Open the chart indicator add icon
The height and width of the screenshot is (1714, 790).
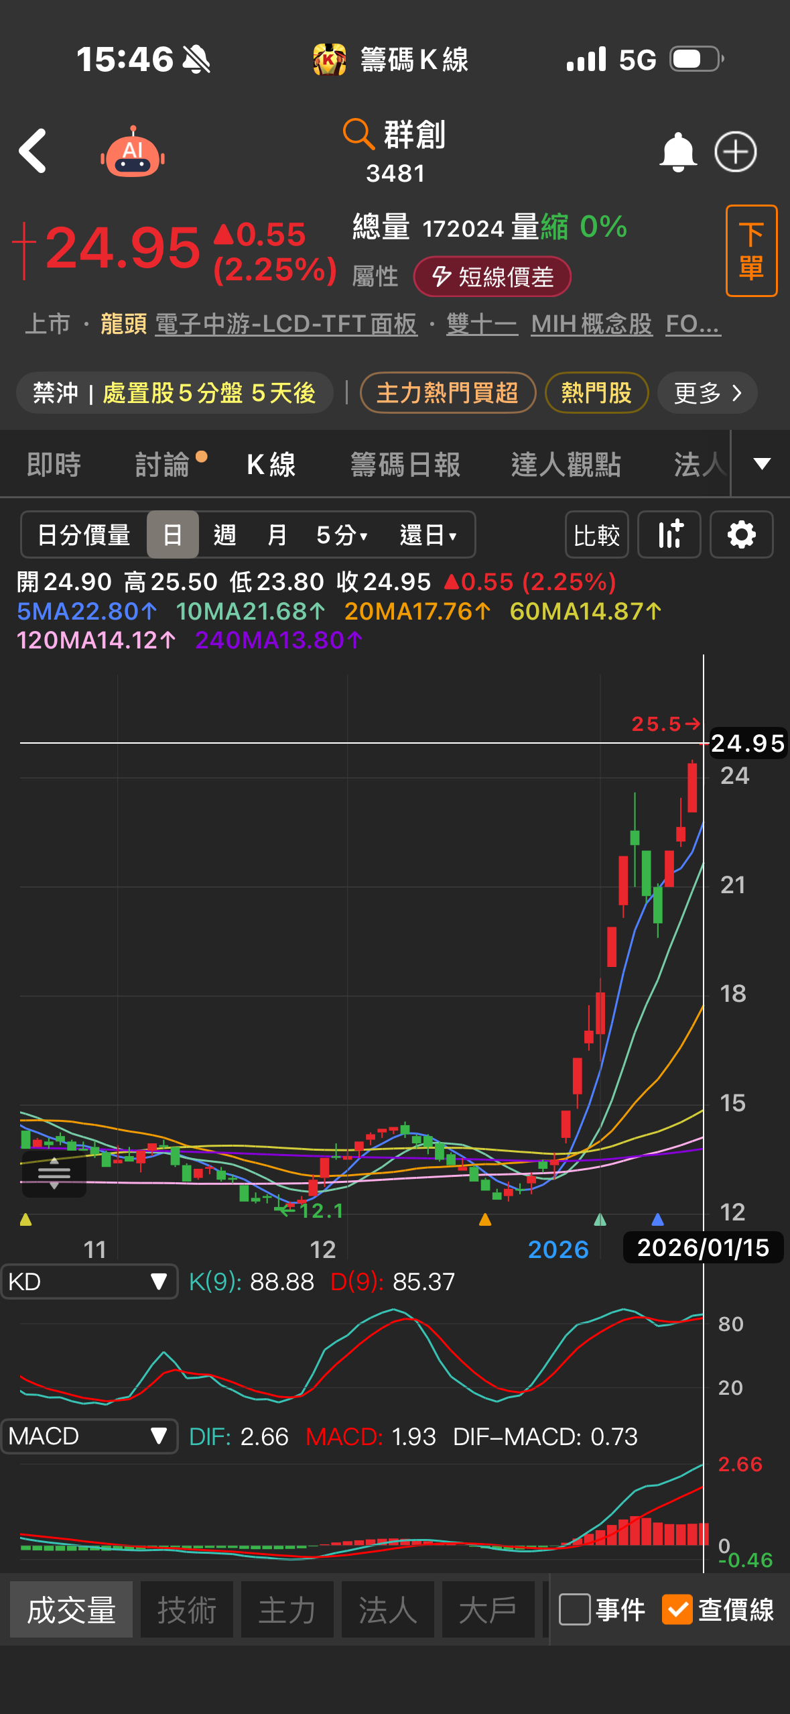coord(669,535)
